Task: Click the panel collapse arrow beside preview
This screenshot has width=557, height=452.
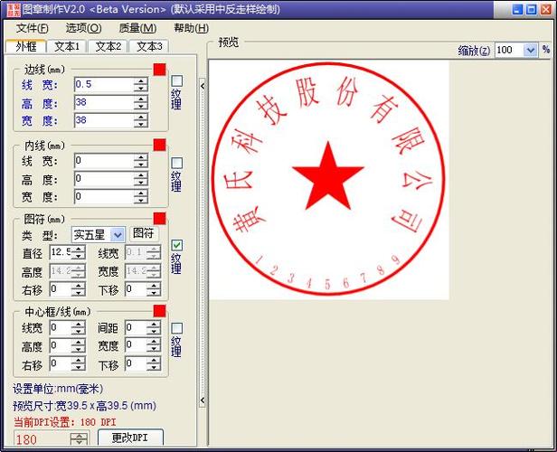Action: click(x=203, y=85)
